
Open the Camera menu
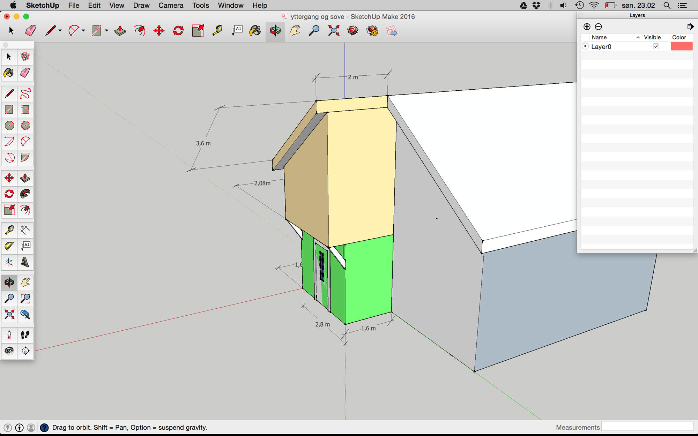click(171, 6)
